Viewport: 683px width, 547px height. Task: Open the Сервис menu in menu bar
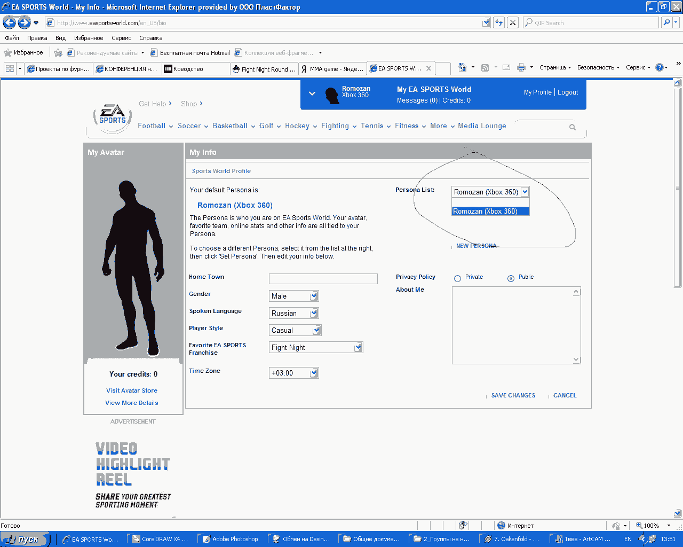pyautogui.click(x=121, y=38)
